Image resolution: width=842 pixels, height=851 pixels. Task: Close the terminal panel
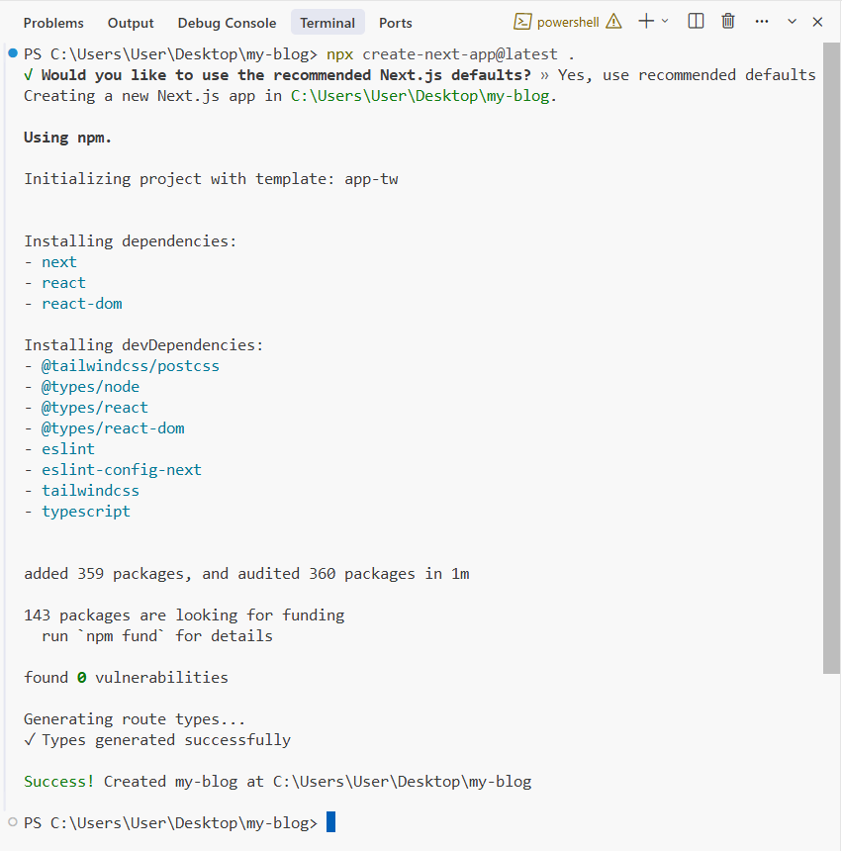coord(817,22)
